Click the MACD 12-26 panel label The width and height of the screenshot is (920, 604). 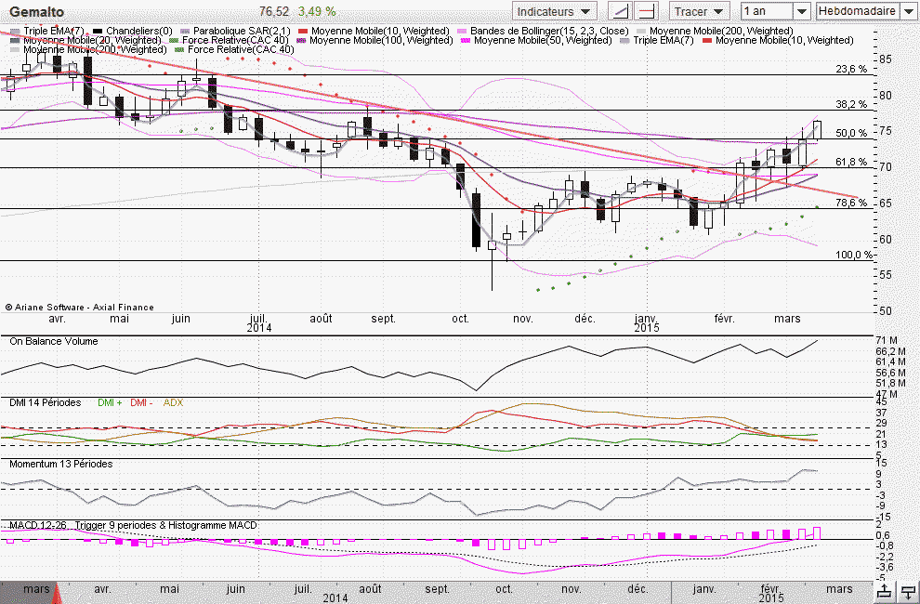coord(38,525)
